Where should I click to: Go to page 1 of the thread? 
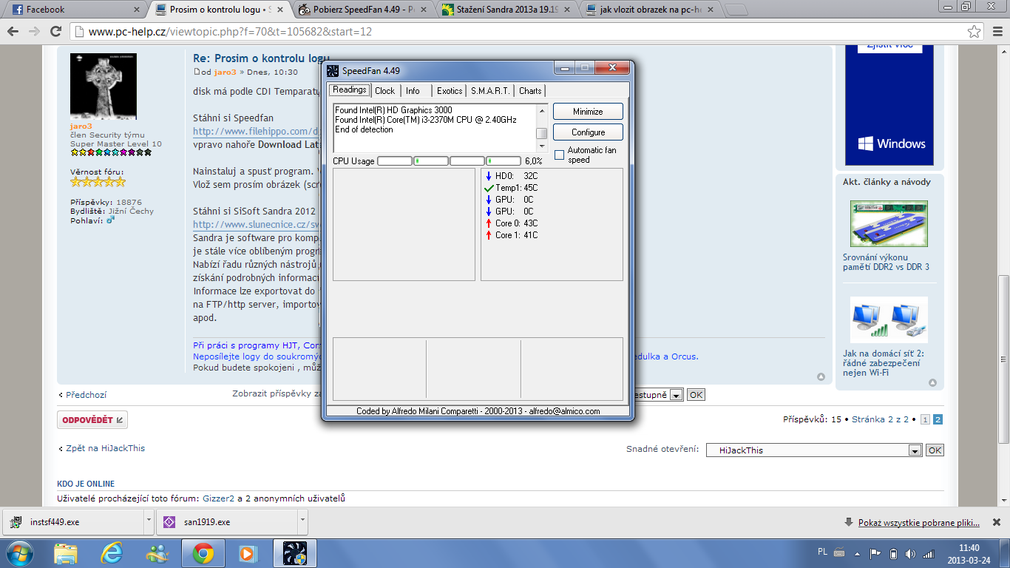point(925,419)
